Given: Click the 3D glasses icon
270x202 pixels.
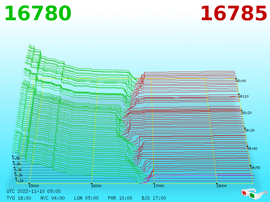Looking at the screenshot, I should pyautogui.click(x=254, y=194).
